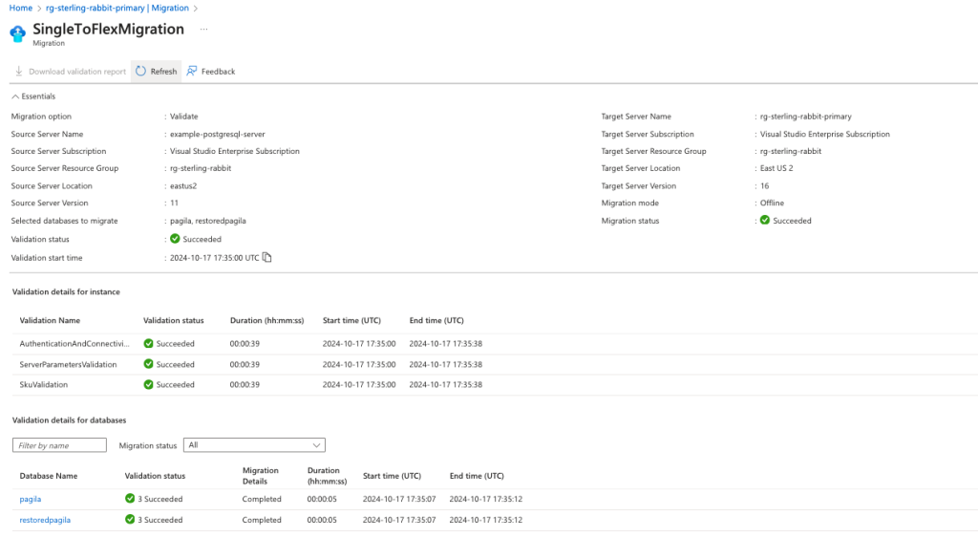
Task: Collapse the Essentials section
Action: pos(15,97)
